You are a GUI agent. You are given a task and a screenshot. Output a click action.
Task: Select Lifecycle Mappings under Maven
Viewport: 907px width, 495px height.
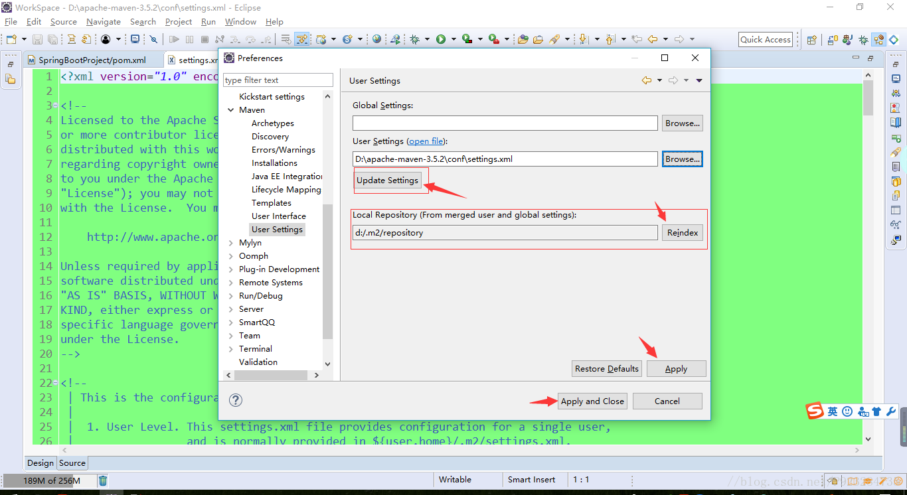pos(286,190)
